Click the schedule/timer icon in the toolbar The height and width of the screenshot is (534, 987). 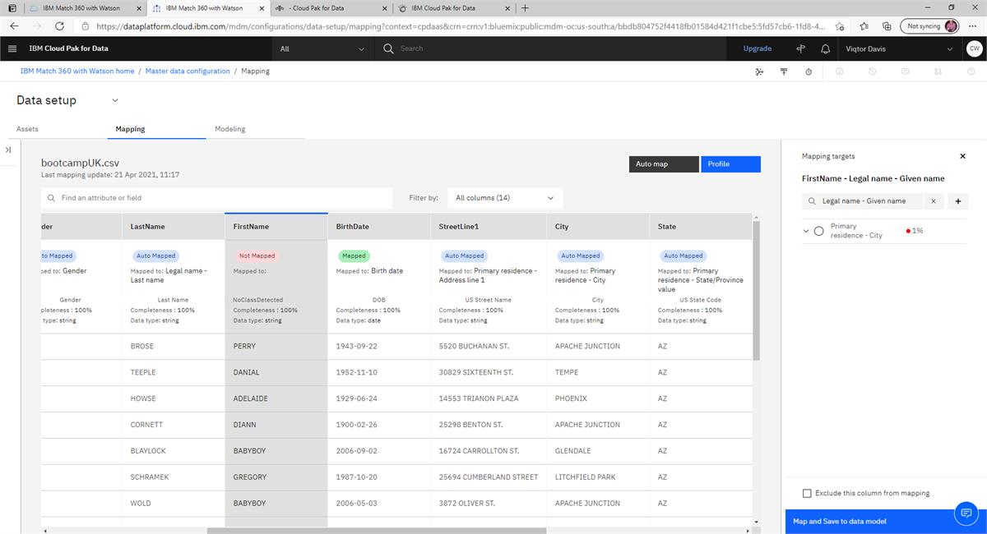(x=809, y=71)
